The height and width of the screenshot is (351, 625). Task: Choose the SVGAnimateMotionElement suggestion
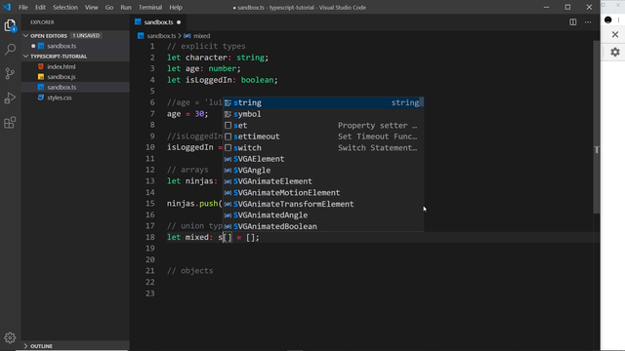[323, 193]
